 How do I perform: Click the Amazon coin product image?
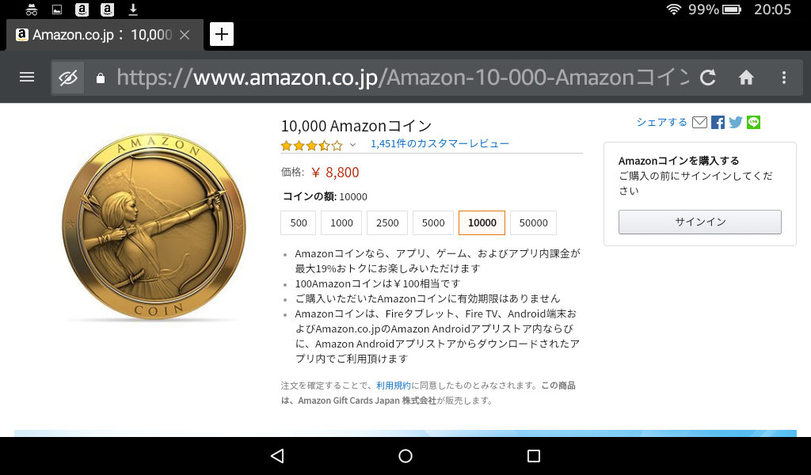pos(154,226)
